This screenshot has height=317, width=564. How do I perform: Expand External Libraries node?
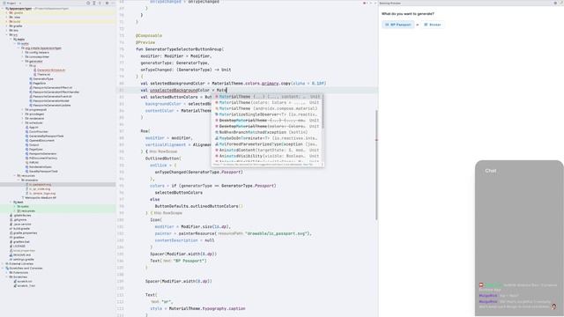tap(3, 264)
